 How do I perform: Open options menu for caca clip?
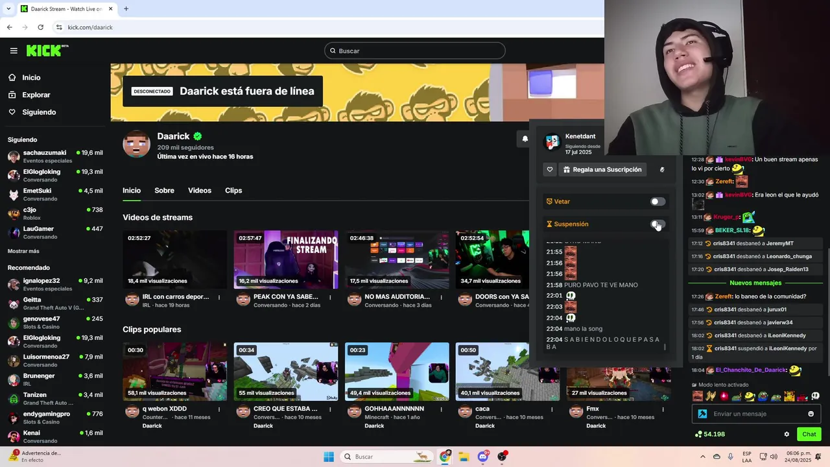point(552,410)
